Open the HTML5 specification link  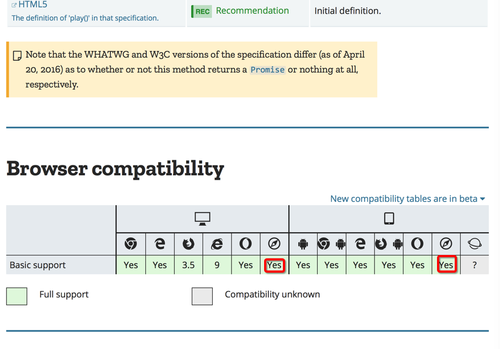[x=33, y=5]
